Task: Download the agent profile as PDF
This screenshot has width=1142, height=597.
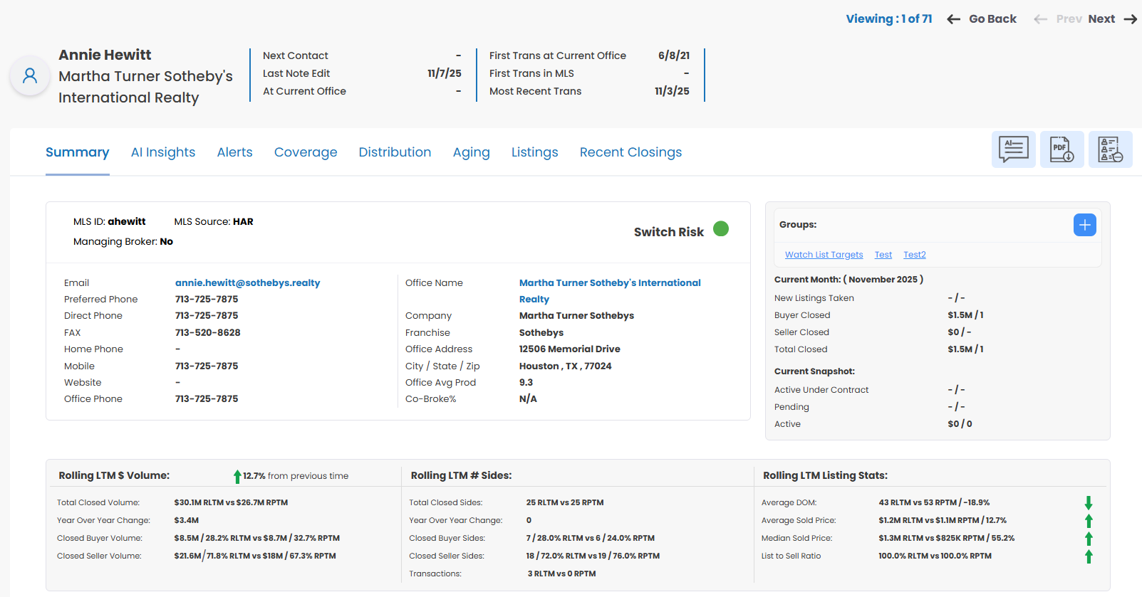Action: [x=1061, y=149]
